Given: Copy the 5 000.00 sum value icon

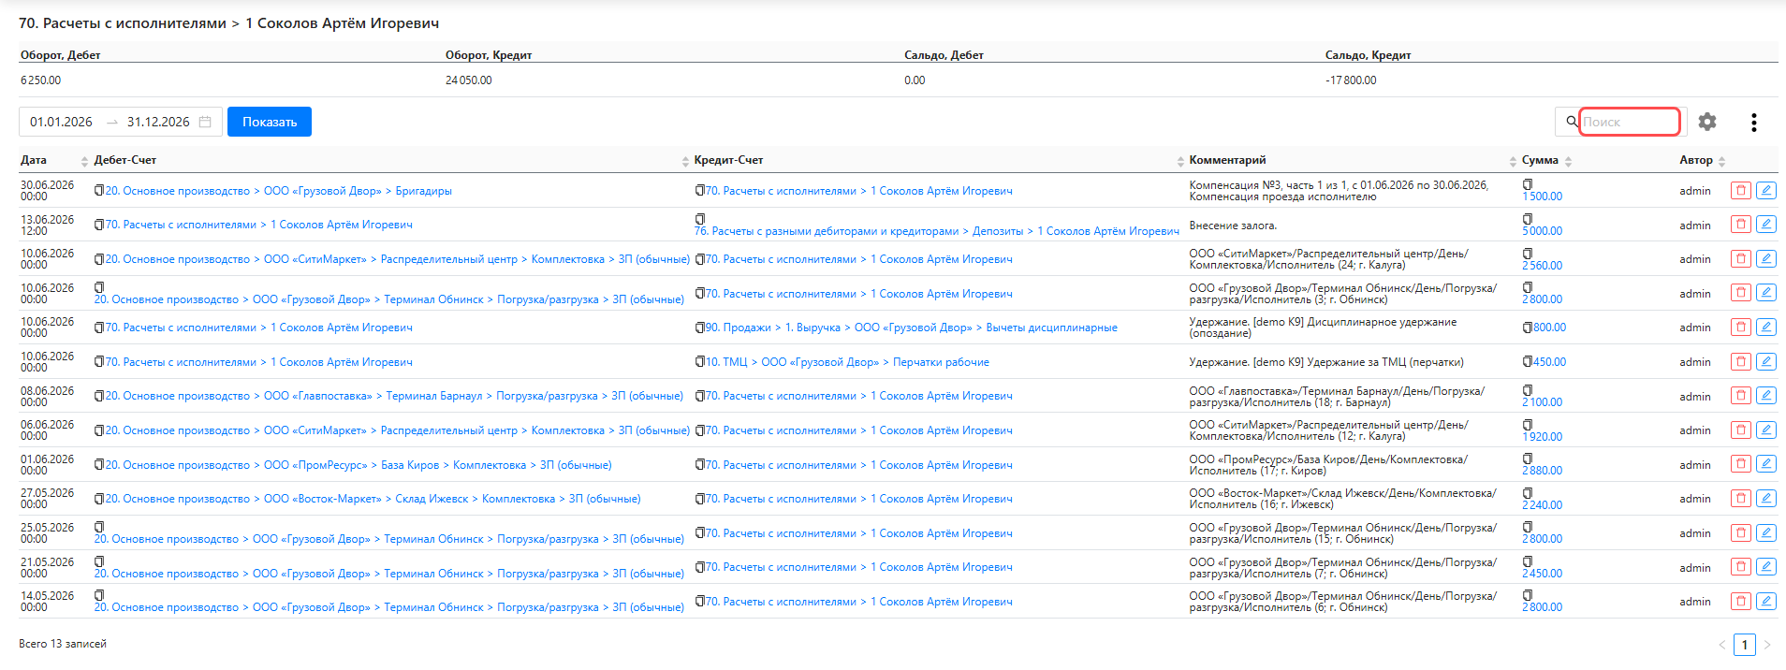Looking at the screenshot, I should [x=1528, y=219].
